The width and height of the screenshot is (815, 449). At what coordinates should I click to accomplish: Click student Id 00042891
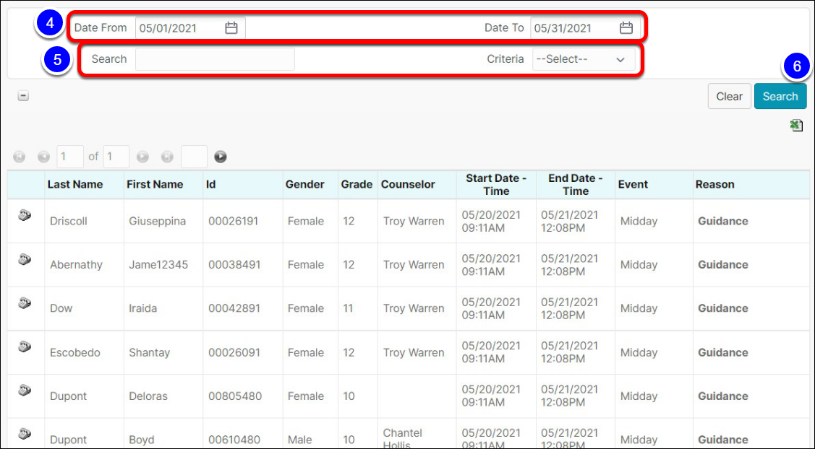[234, 308]
